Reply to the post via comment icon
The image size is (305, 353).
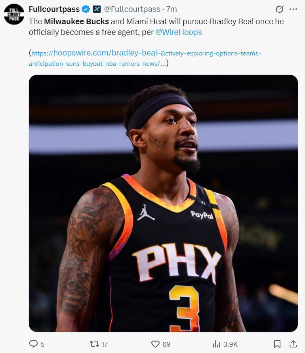click(34, 343)
